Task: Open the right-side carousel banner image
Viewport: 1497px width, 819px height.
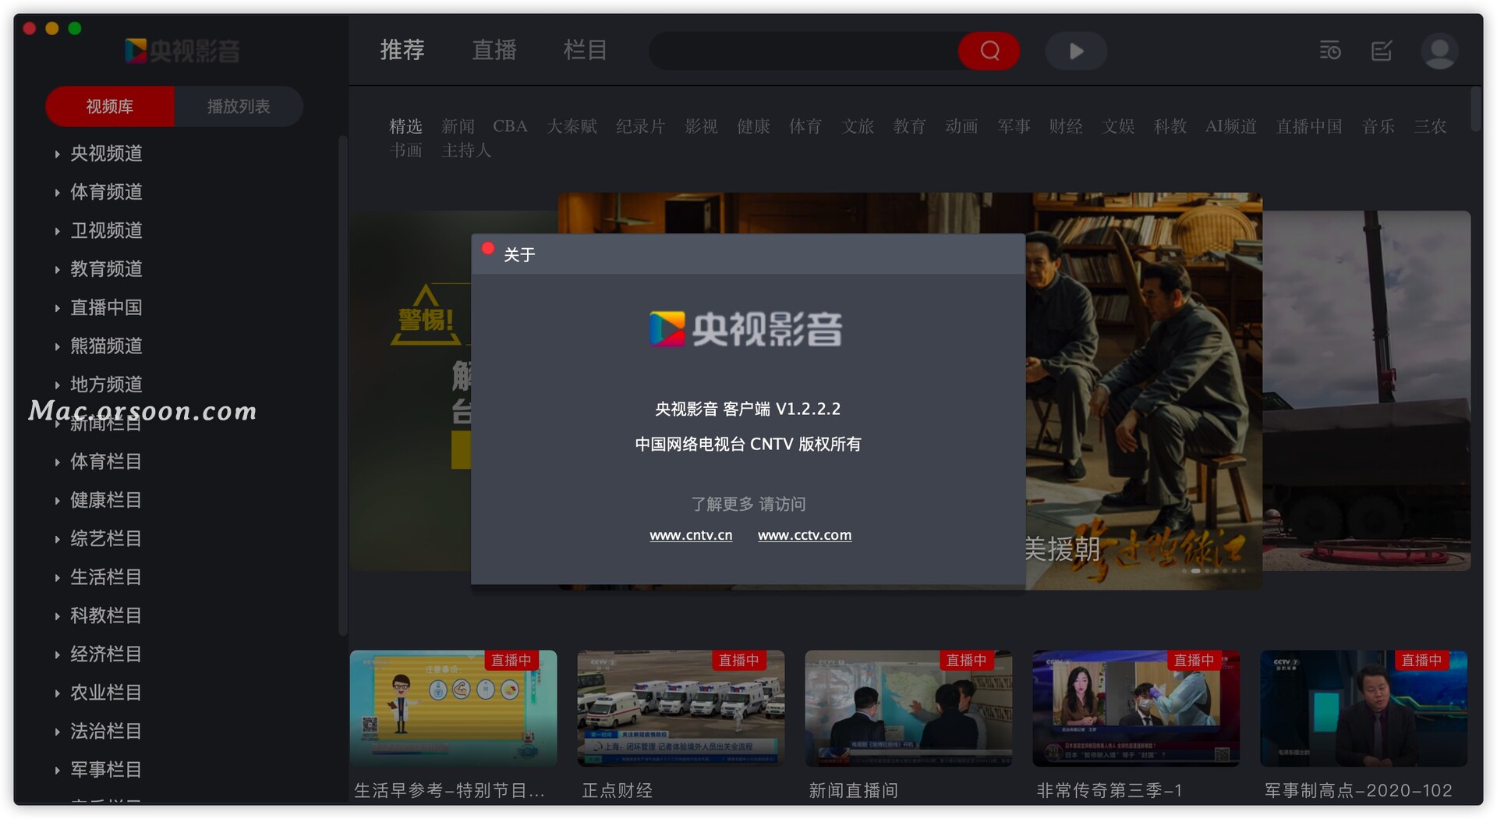Action: tap(1367, 390)
